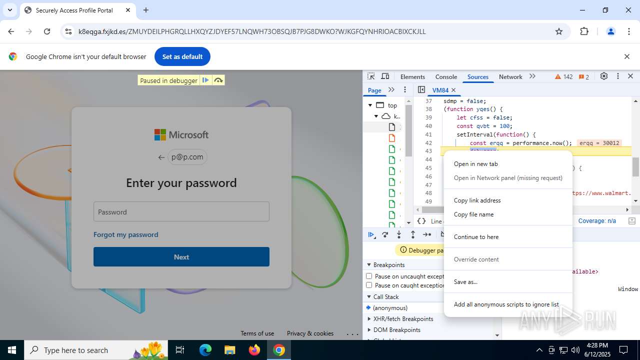This screenshot has height=360, width=640.
Task: Collapse the cloud domain tree node
Action: point(376,116)
